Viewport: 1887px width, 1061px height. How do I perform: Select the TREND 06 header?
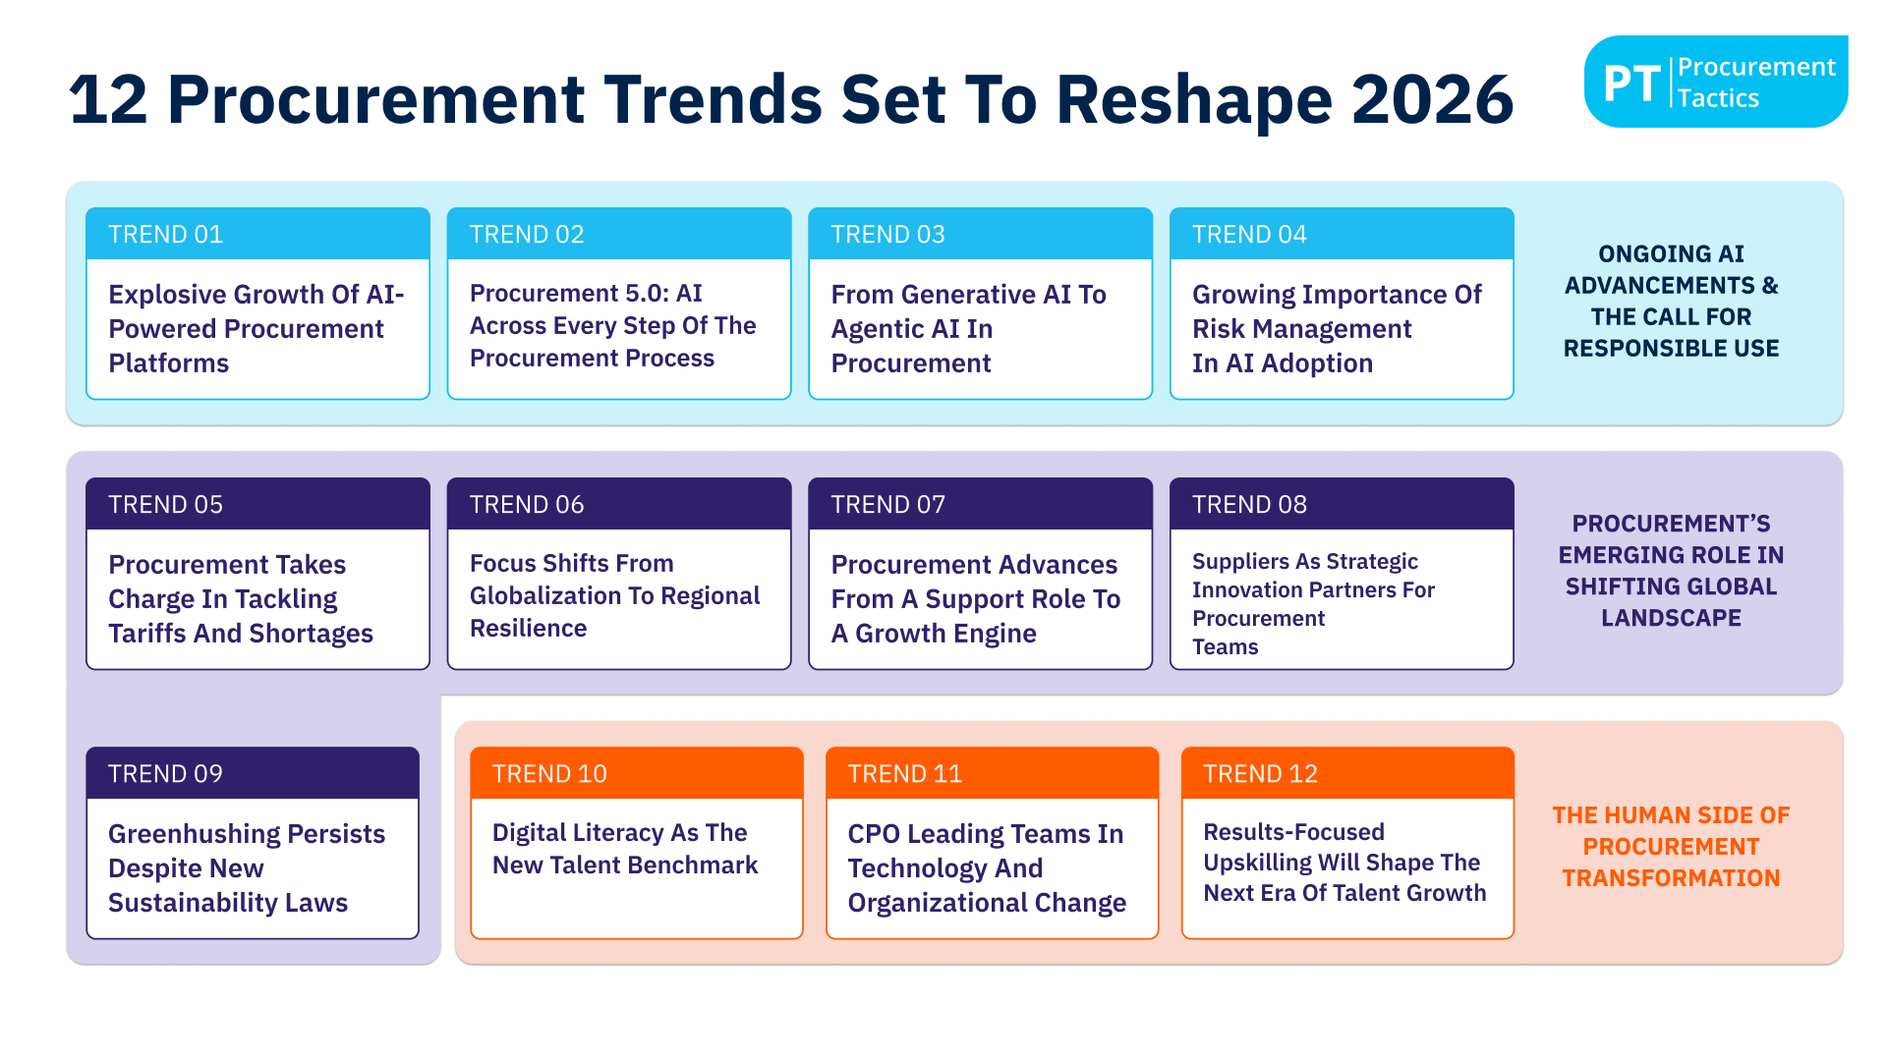click(618, 504)
